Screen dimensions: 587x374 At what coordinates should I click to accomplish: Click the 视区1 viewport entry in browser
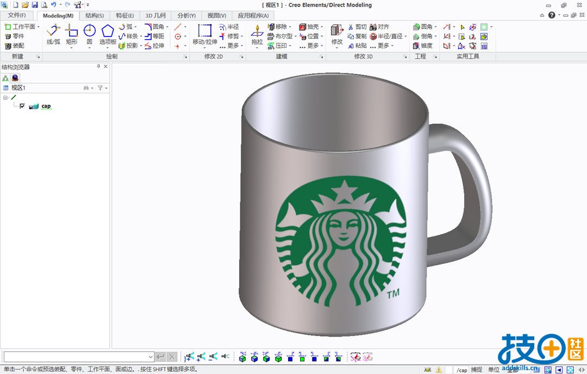point(18,88)
